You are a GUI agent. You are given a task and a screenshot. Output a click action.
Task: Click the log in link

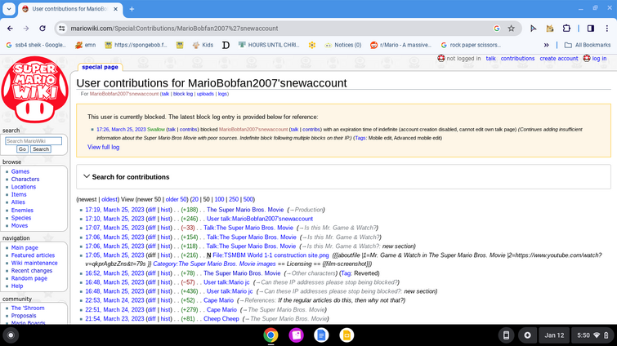[x=599, y=58]
